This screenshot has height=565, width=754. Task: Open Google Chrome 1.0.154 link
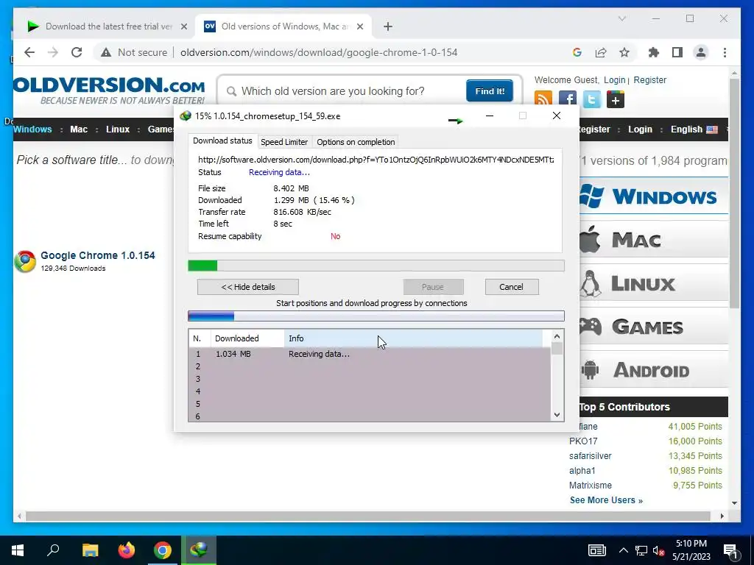pos(98,255)
